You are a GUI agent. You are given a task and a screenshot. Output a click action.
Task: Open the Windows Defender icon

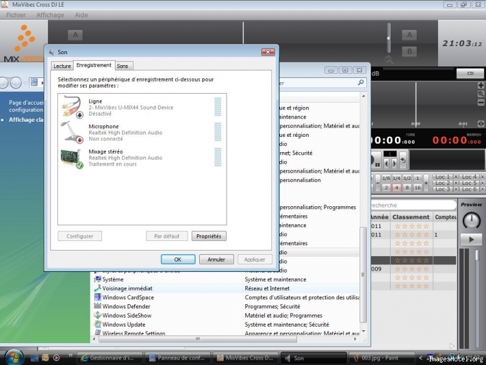[x=98, y=307]
